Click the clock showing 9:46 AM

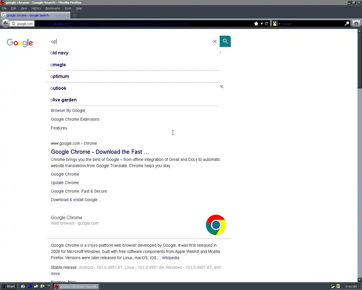[x=351, y=287]
